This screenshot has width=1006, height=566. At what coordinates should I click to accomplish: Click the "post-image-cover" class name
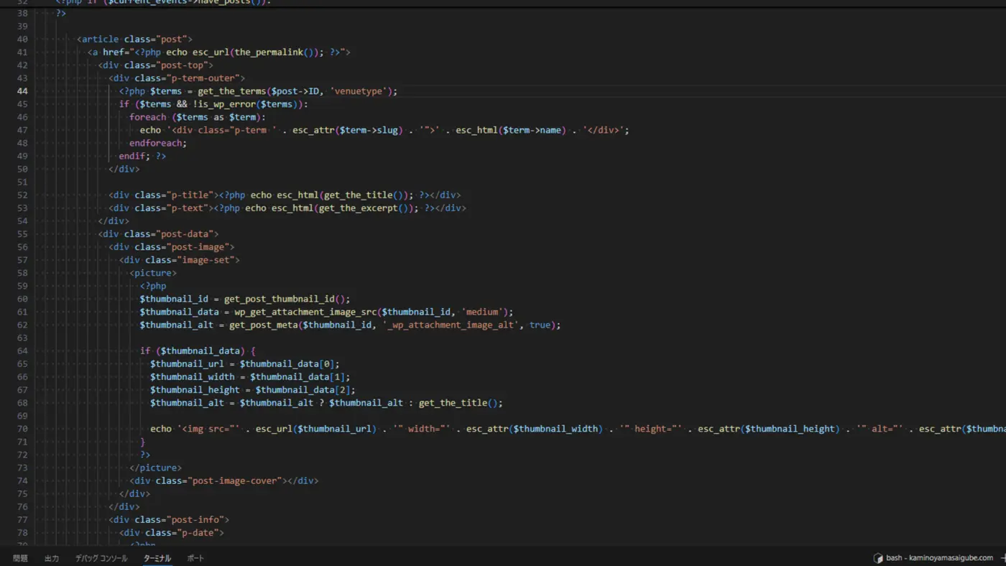pos(234,481)
